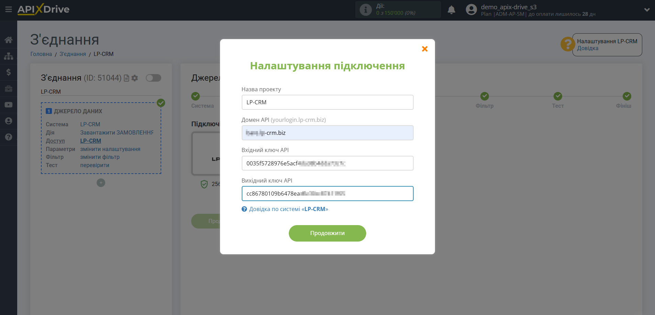Click the Фініш step checkmark
This screenshot has width=655, height=315.
[627, 96]
